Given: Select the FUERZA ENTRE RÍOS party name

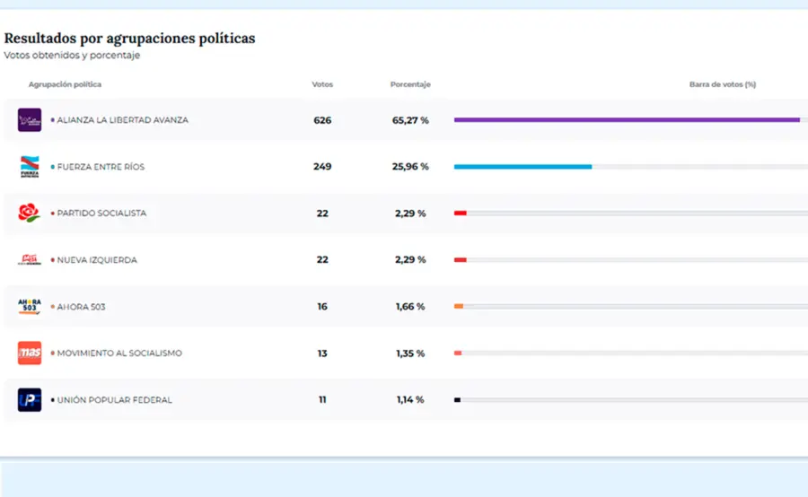Looking at the screenshot, I should point(101,167).
